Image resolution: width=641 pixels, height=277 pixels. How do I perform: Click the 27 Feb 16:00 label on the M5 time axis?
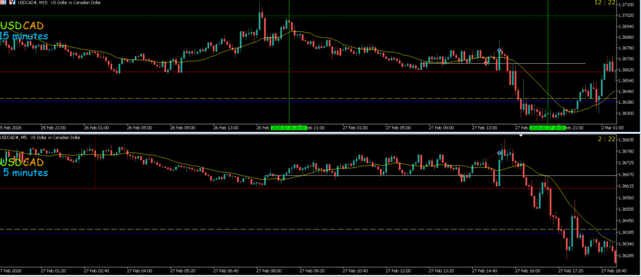[x=527, y=271]
